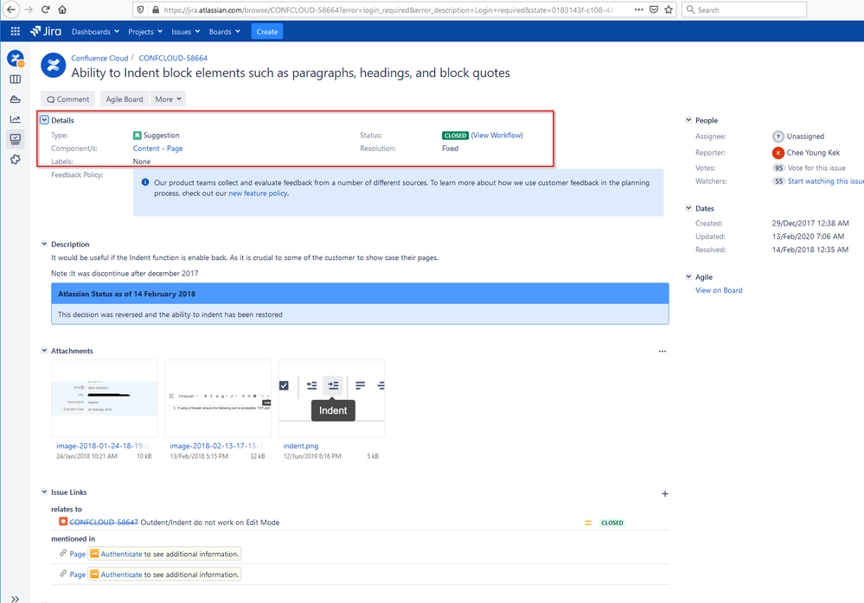Open the Content - Page component link

[157, 149]
